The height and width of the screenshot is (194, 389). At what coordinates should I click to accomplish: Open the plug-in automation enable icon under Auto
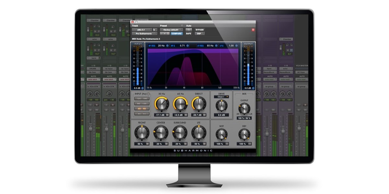[x=189, y=29]
